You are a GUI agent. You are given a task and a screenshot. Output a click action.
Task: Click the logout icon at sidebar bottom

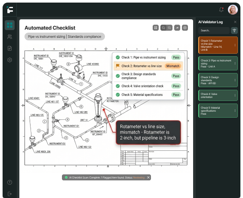coord(9,194)
